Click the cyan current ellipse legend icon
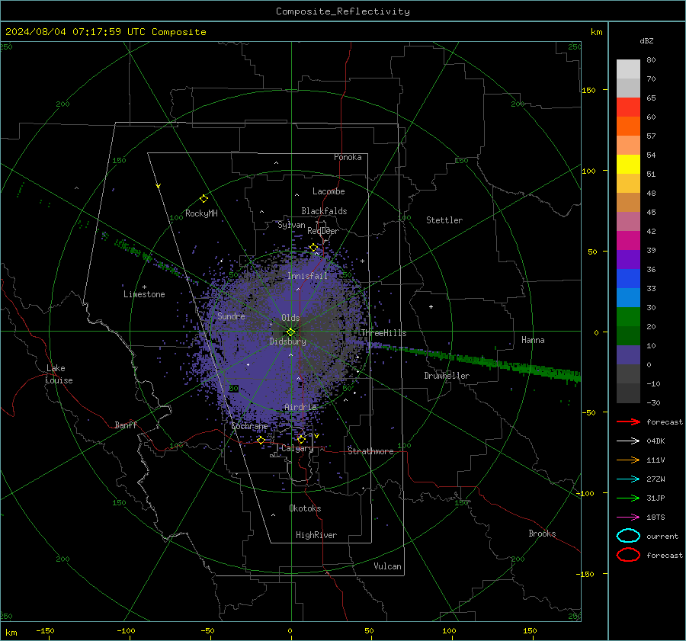686x641 pixels. click(x=628, y=536)
